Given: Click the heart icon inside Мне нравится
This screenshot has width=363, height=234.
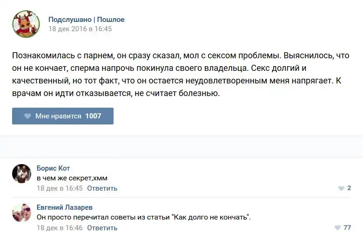Looking at the screenshot, I should click(x=27, y=116).
